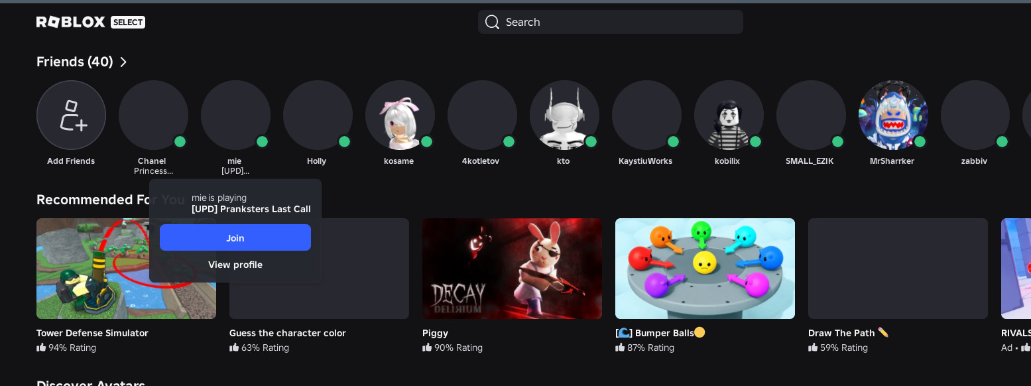Click the '4kotletov' name label

[x=481, y=161]
